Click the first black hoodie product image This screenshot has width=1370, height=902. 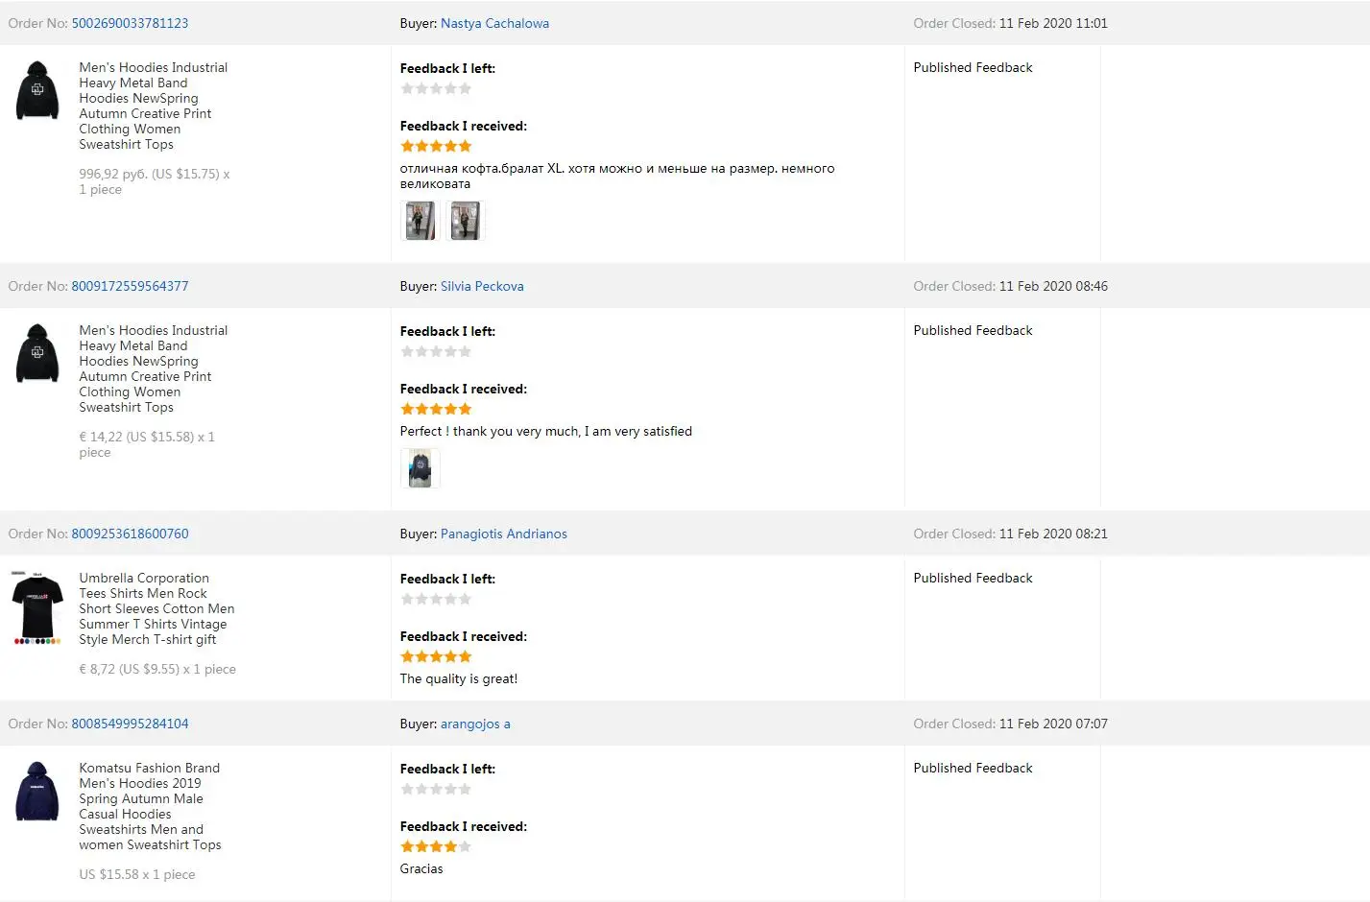point(37,90)
